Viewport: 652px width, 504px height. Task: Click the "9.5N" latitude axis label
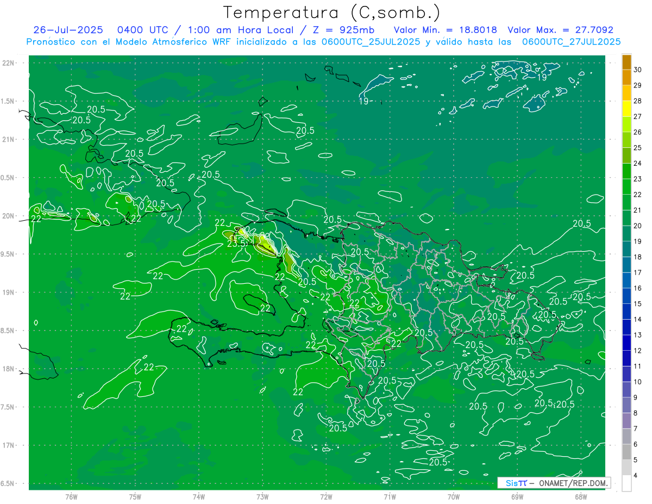[8, 254]
